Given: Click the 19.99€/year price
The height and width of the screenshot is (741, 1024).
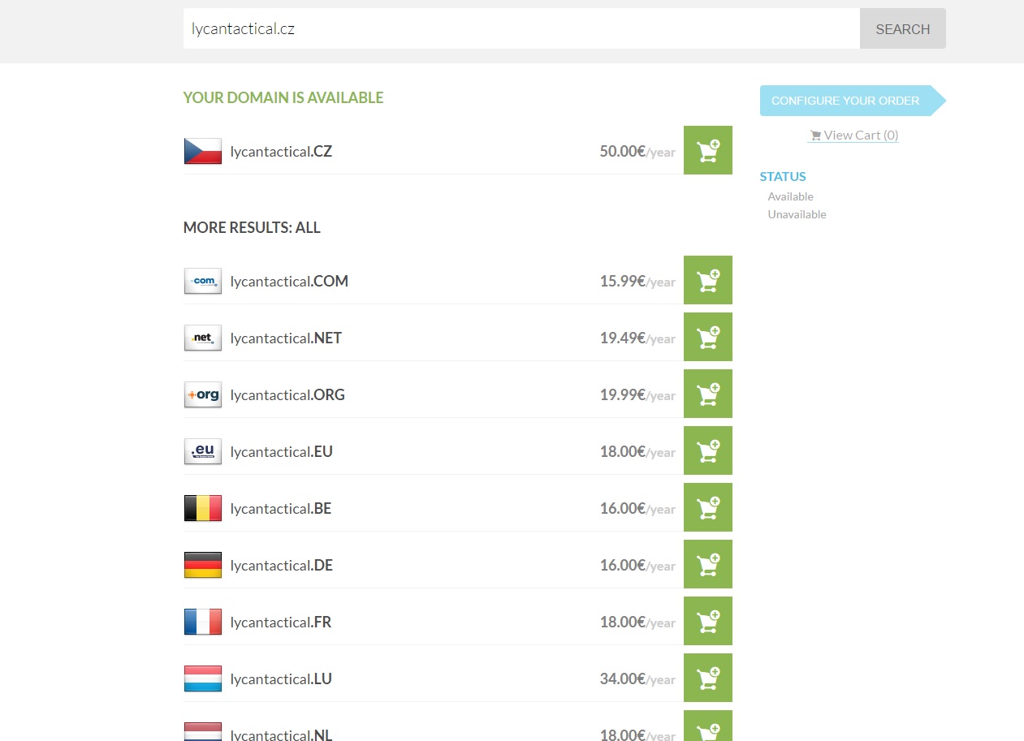Looking at the screenshot, I should pos(637,394).
